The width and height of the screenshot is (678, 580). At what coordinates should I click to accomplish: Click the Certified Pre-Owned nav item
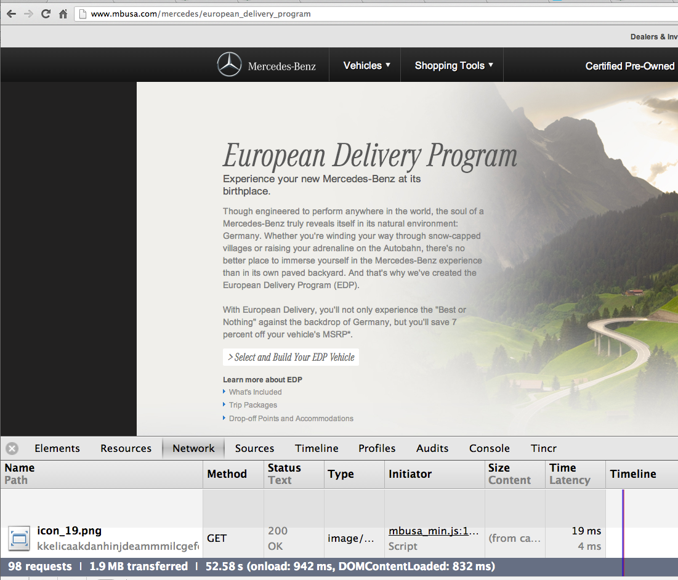[x=629, y=66]
